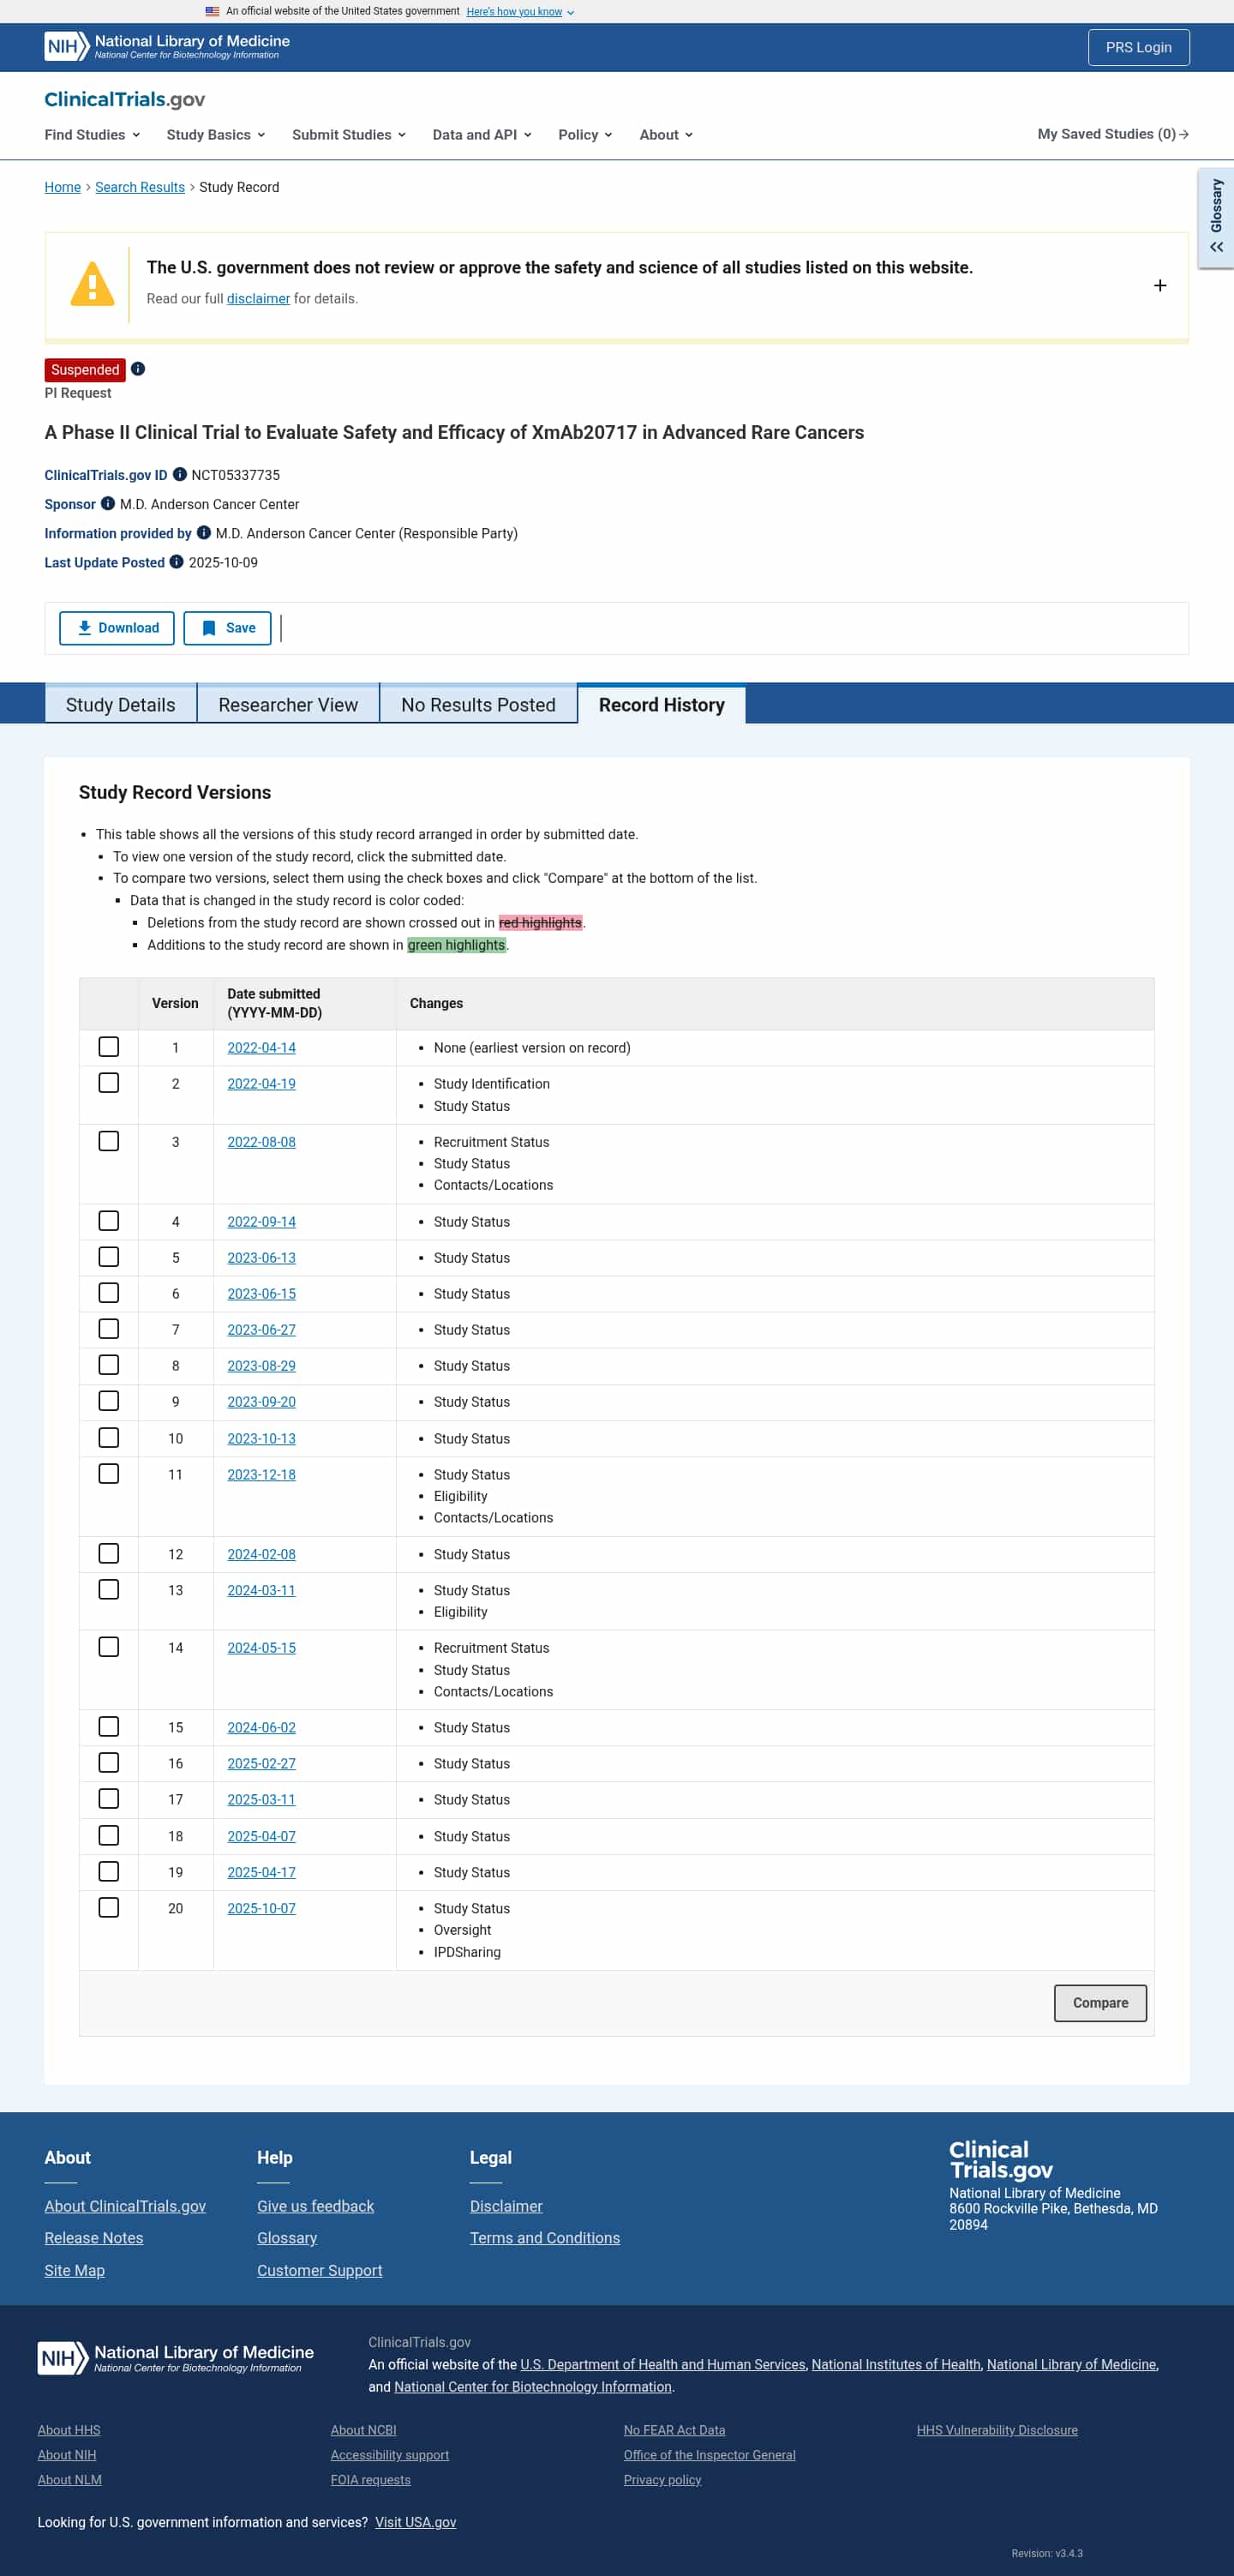
Task: Click info icon beside ClinicalTrials.gov ID
Action: [180, 474]
